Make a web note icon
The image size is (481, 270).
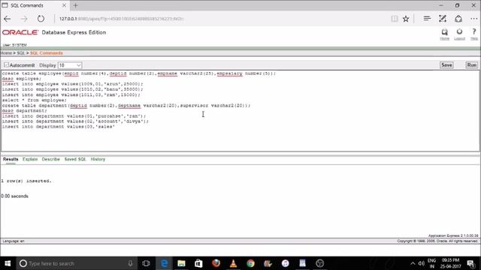tap(443, 19)
